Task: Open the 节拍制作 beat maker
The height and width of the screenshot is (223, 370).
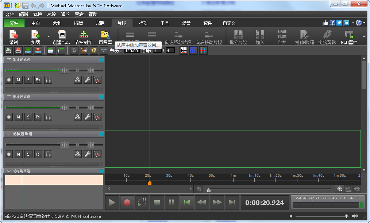Action: [84, 37]
